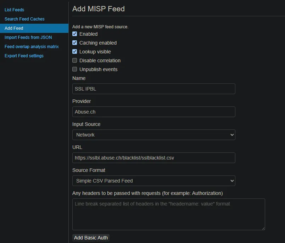This screenshot has width=285, height=243.
Task: Check the Disable correlation box
Action: 75,60
